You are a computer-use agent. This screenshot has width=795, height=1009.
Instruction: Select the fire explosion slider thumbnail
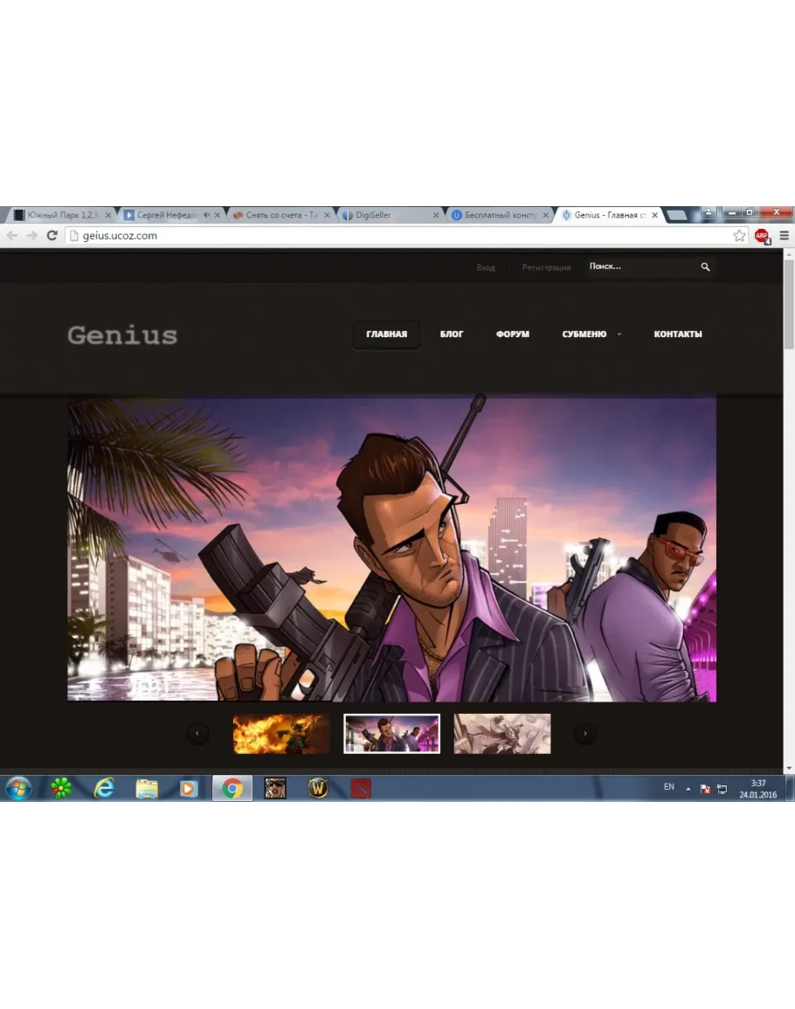coord(281,734)
